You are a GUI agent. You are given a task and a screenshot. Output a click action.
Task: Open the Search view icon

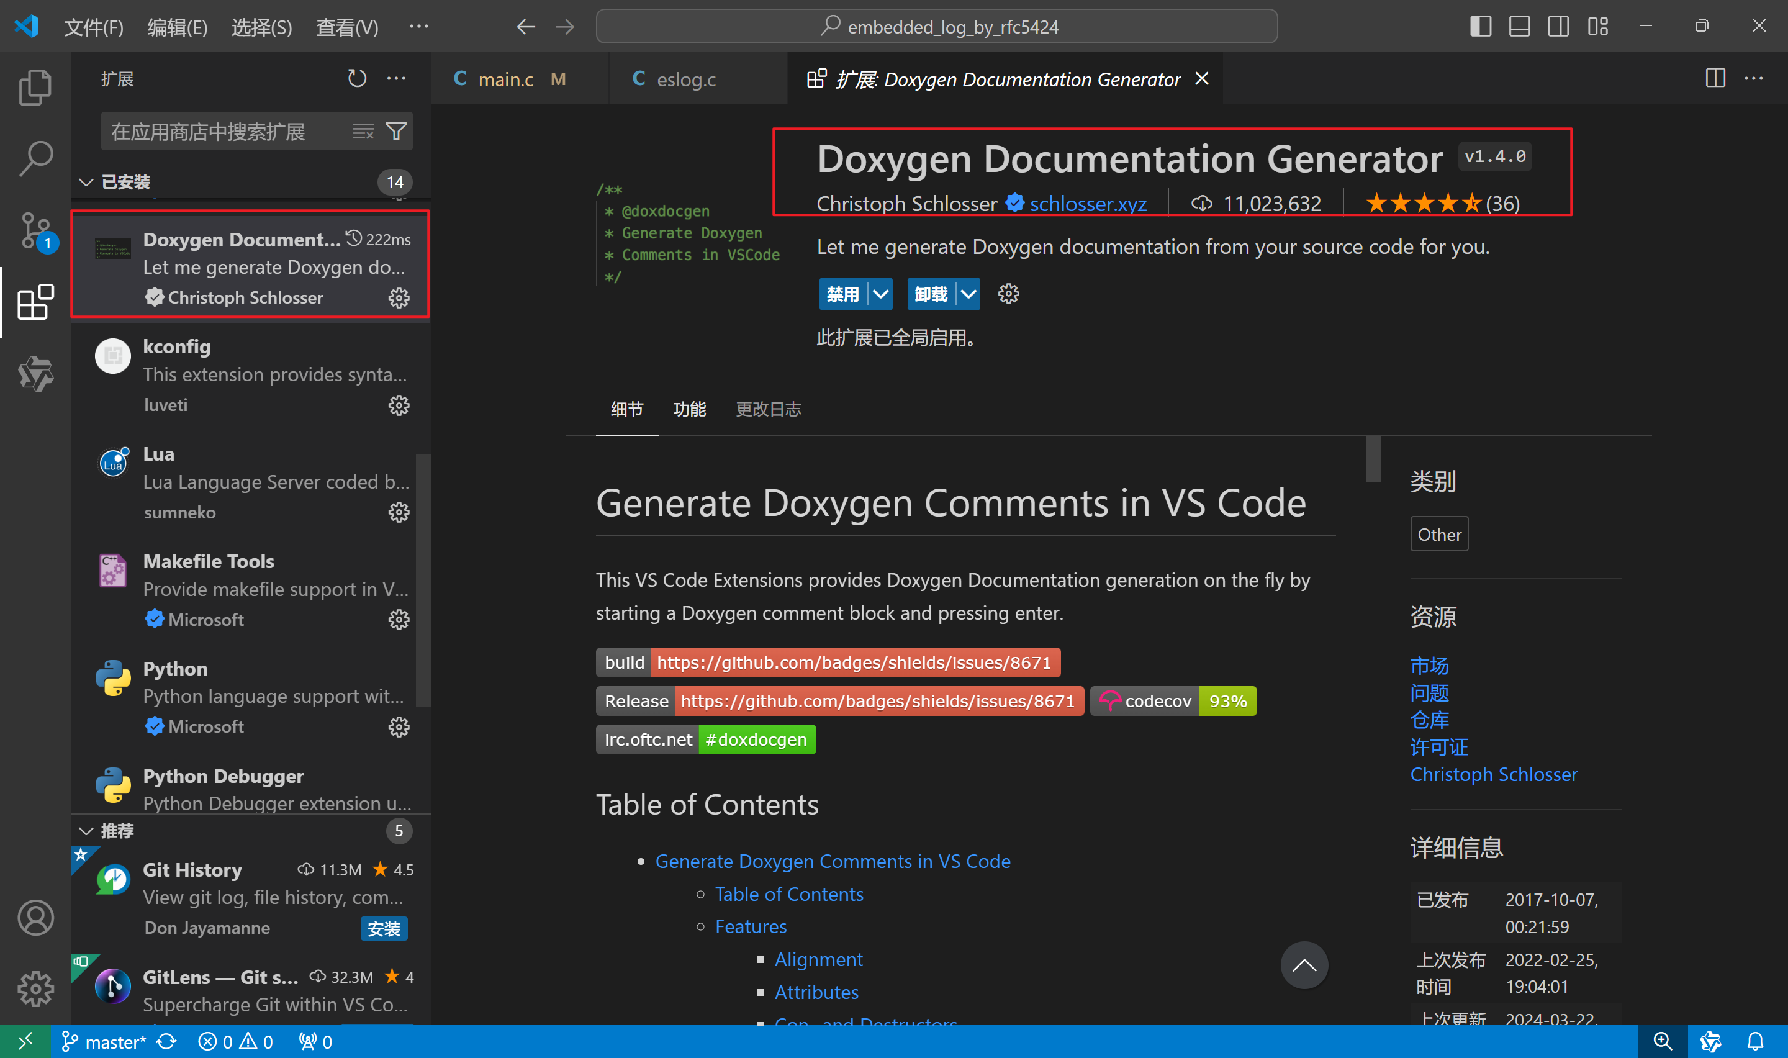coord(35,158)
